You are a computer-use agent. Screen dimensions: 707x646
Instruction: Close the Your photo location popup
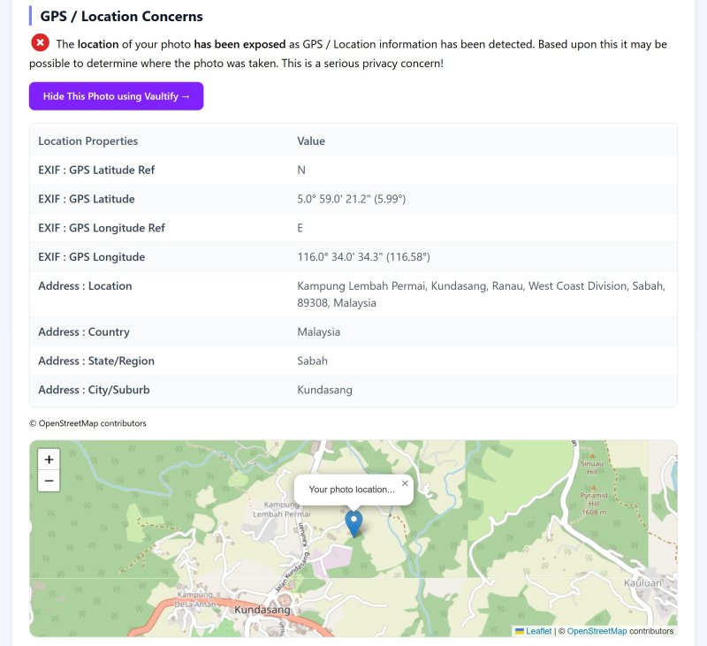(405, 483)
